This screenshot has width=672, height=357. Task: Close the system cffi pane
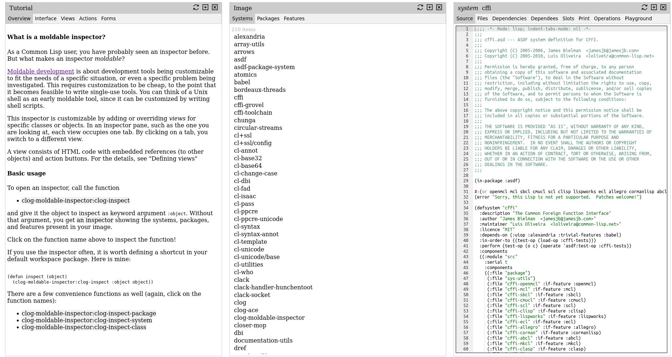tap(663, 8)
